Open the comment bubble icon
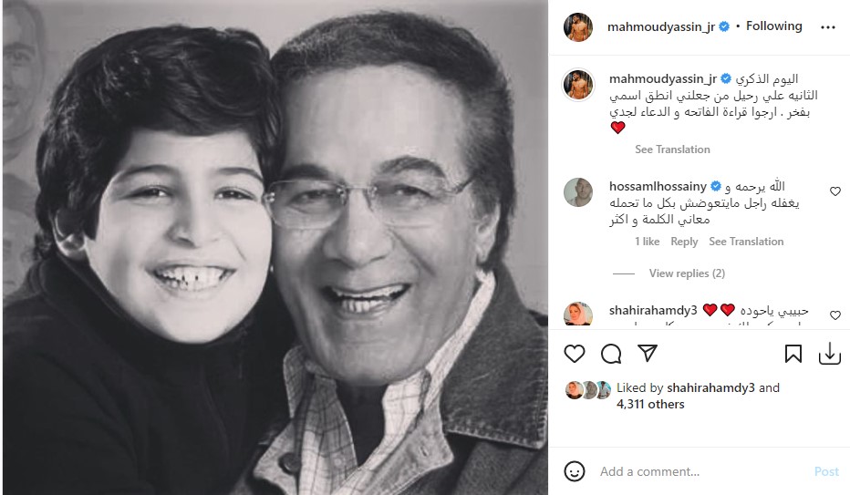The width and height of the screenshot is (850, 495). click(611, 355)
